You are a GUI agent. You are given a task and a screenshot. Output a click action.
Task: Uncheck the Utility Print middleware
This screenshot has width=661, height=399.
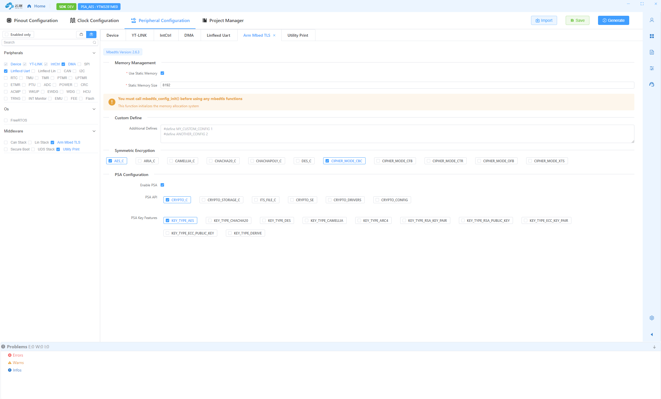(58, 149)
